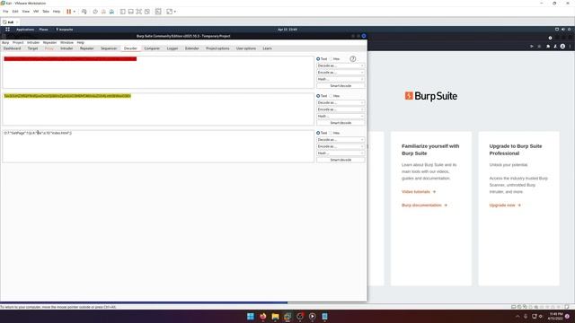The height and width of the screenshot is (323, 575).
Task: Select Hex radio for second decoder row
Action: tap(332, 96)
